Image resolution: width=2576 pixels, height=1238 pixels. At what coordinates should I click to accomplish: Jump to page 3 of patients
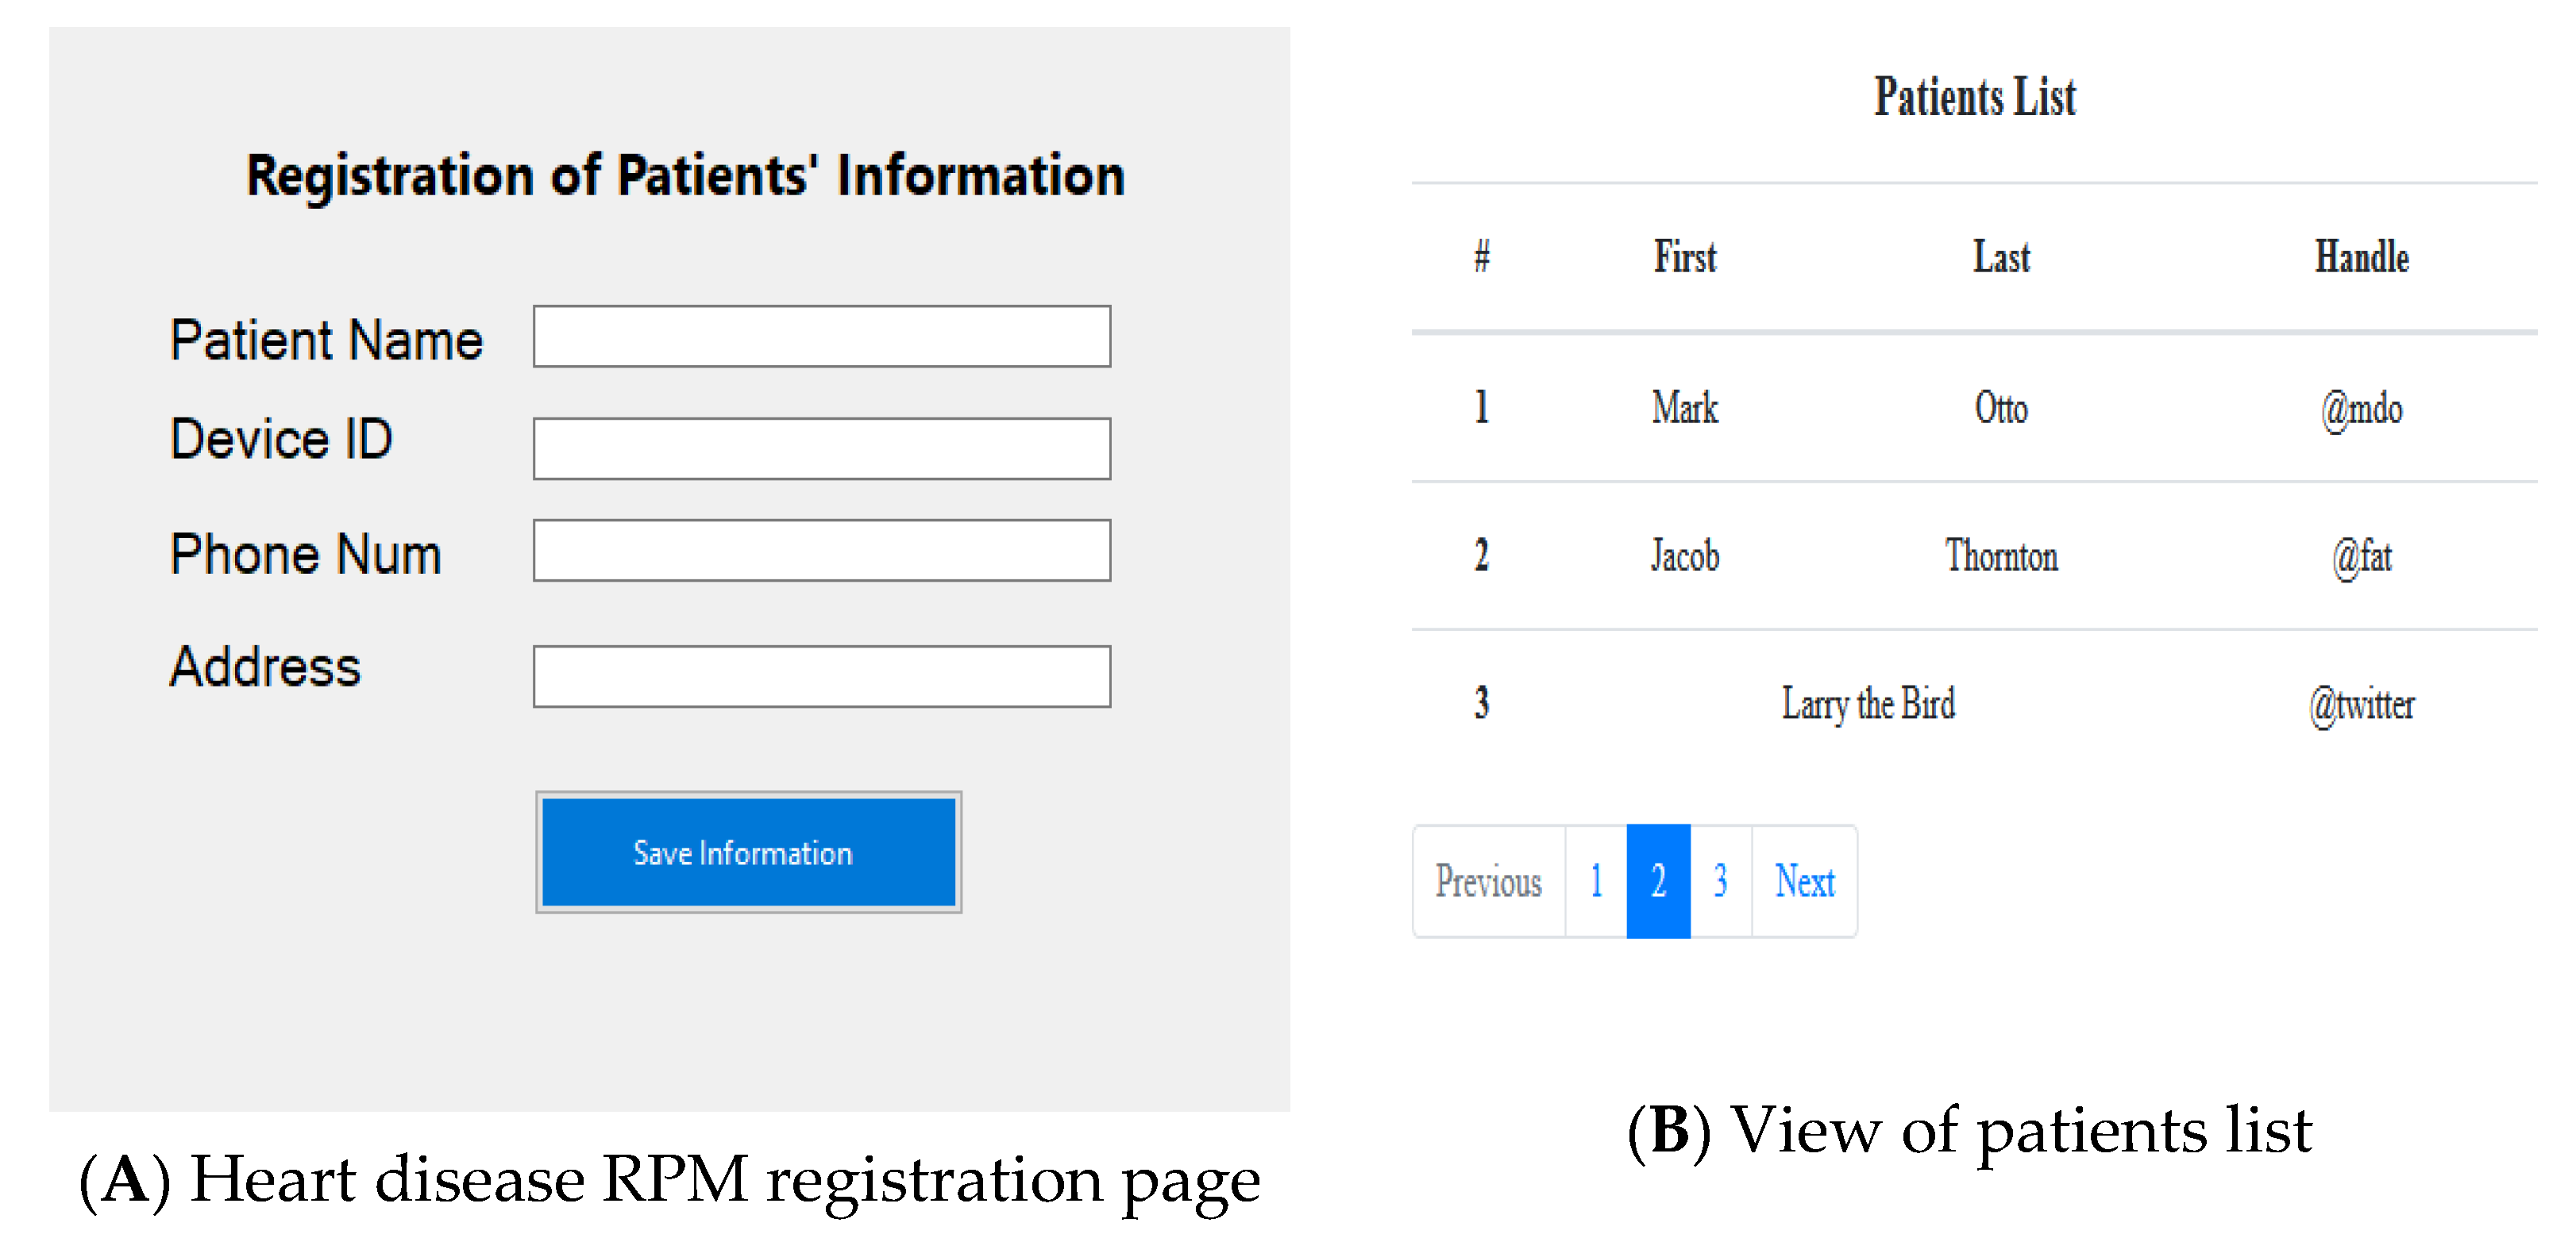1720,882
